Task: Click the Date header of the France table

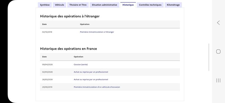Action: (44, 57)
